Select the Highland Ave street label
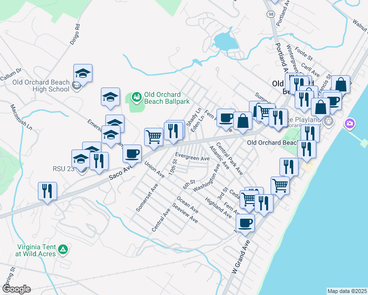This screenshot has height=295, width=368. coord(218,208)
